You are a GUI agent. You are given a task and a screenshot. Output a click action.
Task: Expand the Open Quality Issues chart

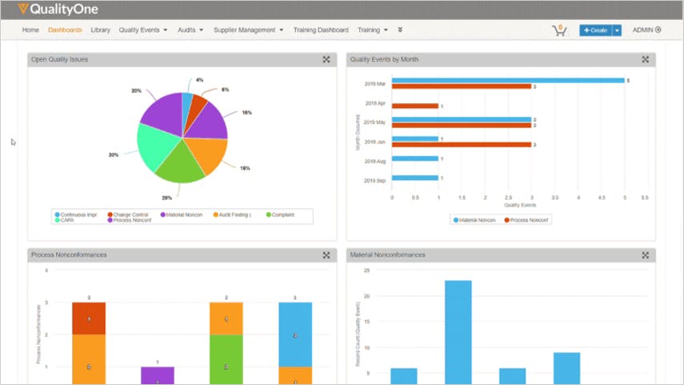click(x=326, y=59)
